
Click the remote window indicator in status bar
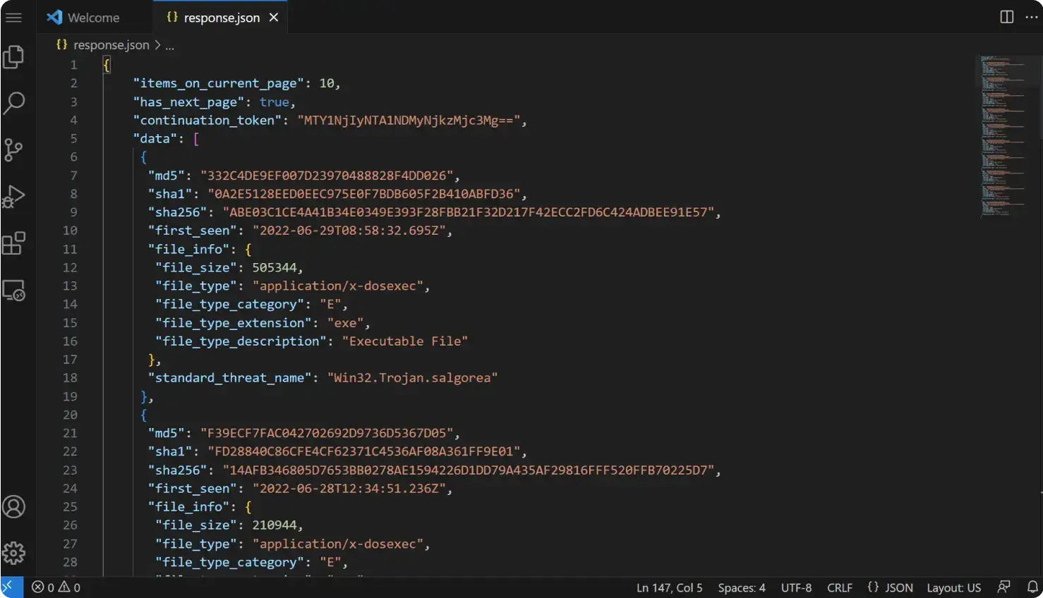(11, 587)
